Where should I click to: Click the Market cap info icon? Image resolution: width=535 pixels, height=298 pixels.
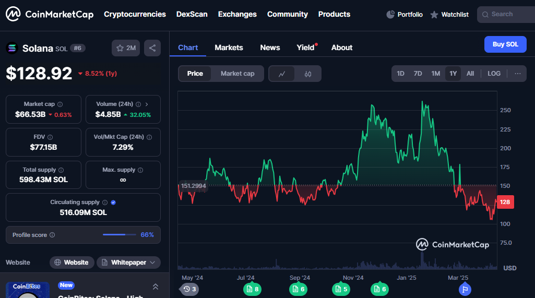(60, 104)
